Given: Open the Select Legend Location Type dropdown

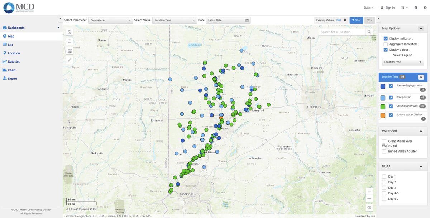Looking at the screenshot, I should [403, 62].
